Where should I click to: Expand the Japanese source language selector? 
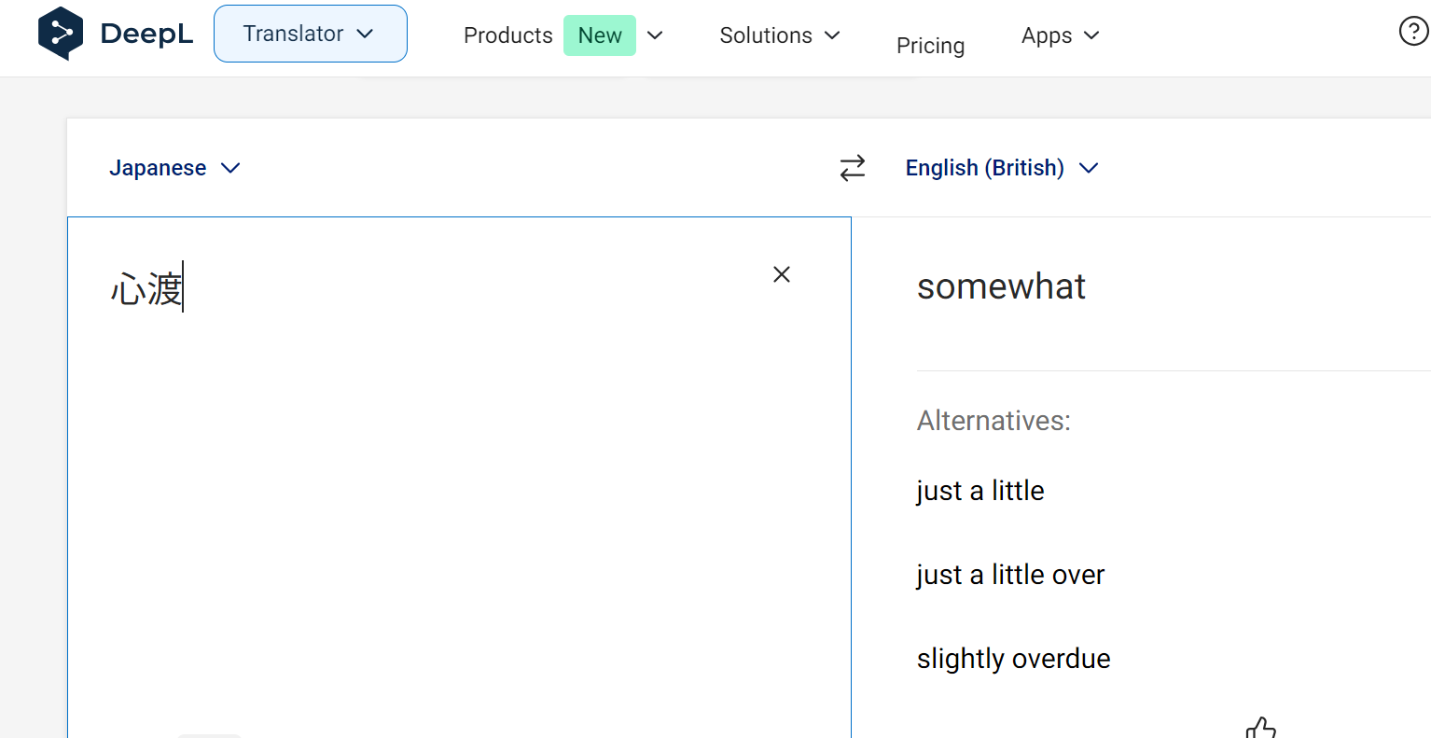coord(174,168)
